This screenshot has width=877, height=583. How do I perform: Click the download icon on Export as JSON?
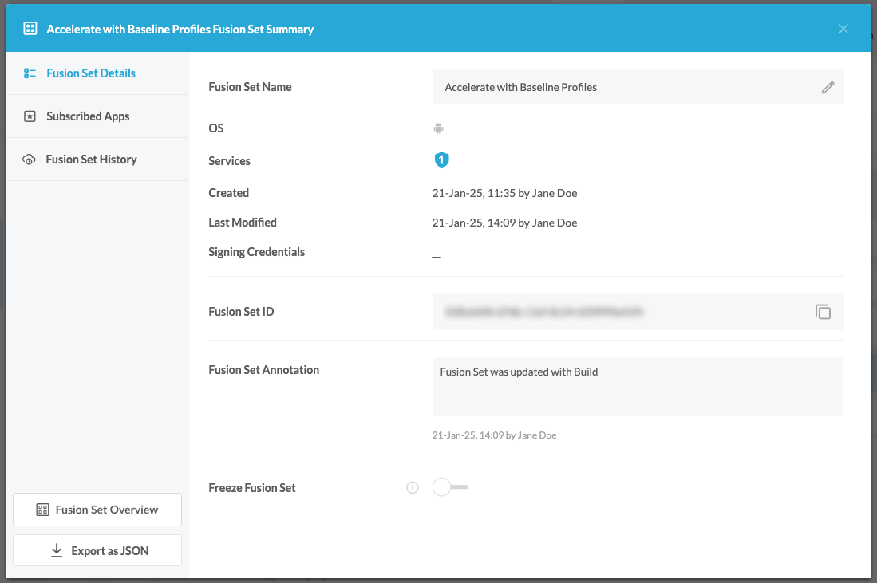point(56,550)
